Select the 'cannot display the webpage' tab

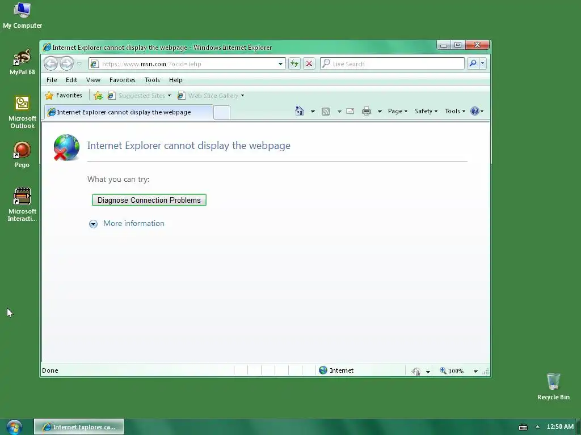[129, 112]
